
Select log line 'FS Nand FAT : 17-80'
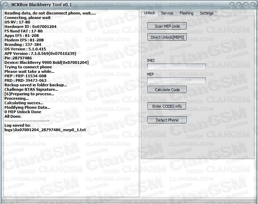click(x=24, y=31)
